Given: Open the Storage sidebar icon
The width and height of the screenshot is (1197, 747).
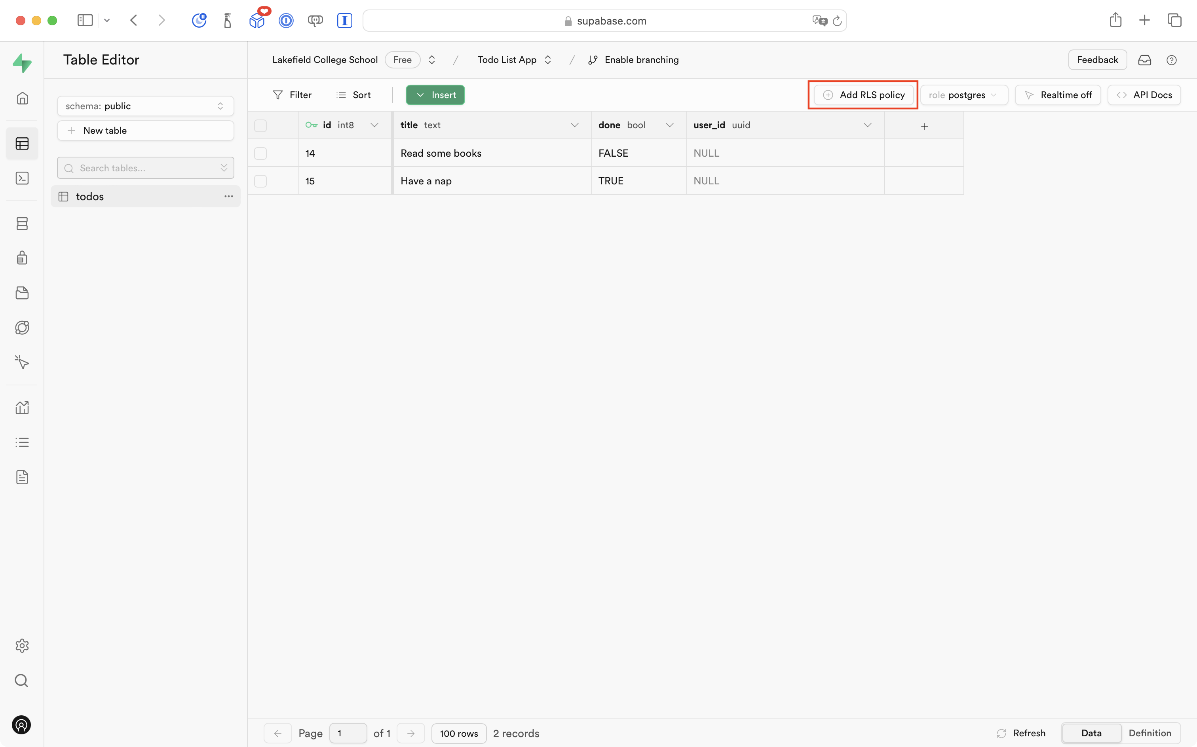Looking at the screenshot, I should point(22,293).
